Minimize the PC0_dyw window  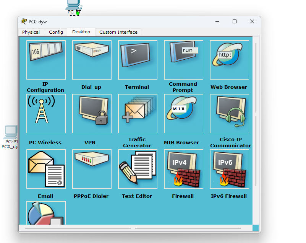click(217, 21)
